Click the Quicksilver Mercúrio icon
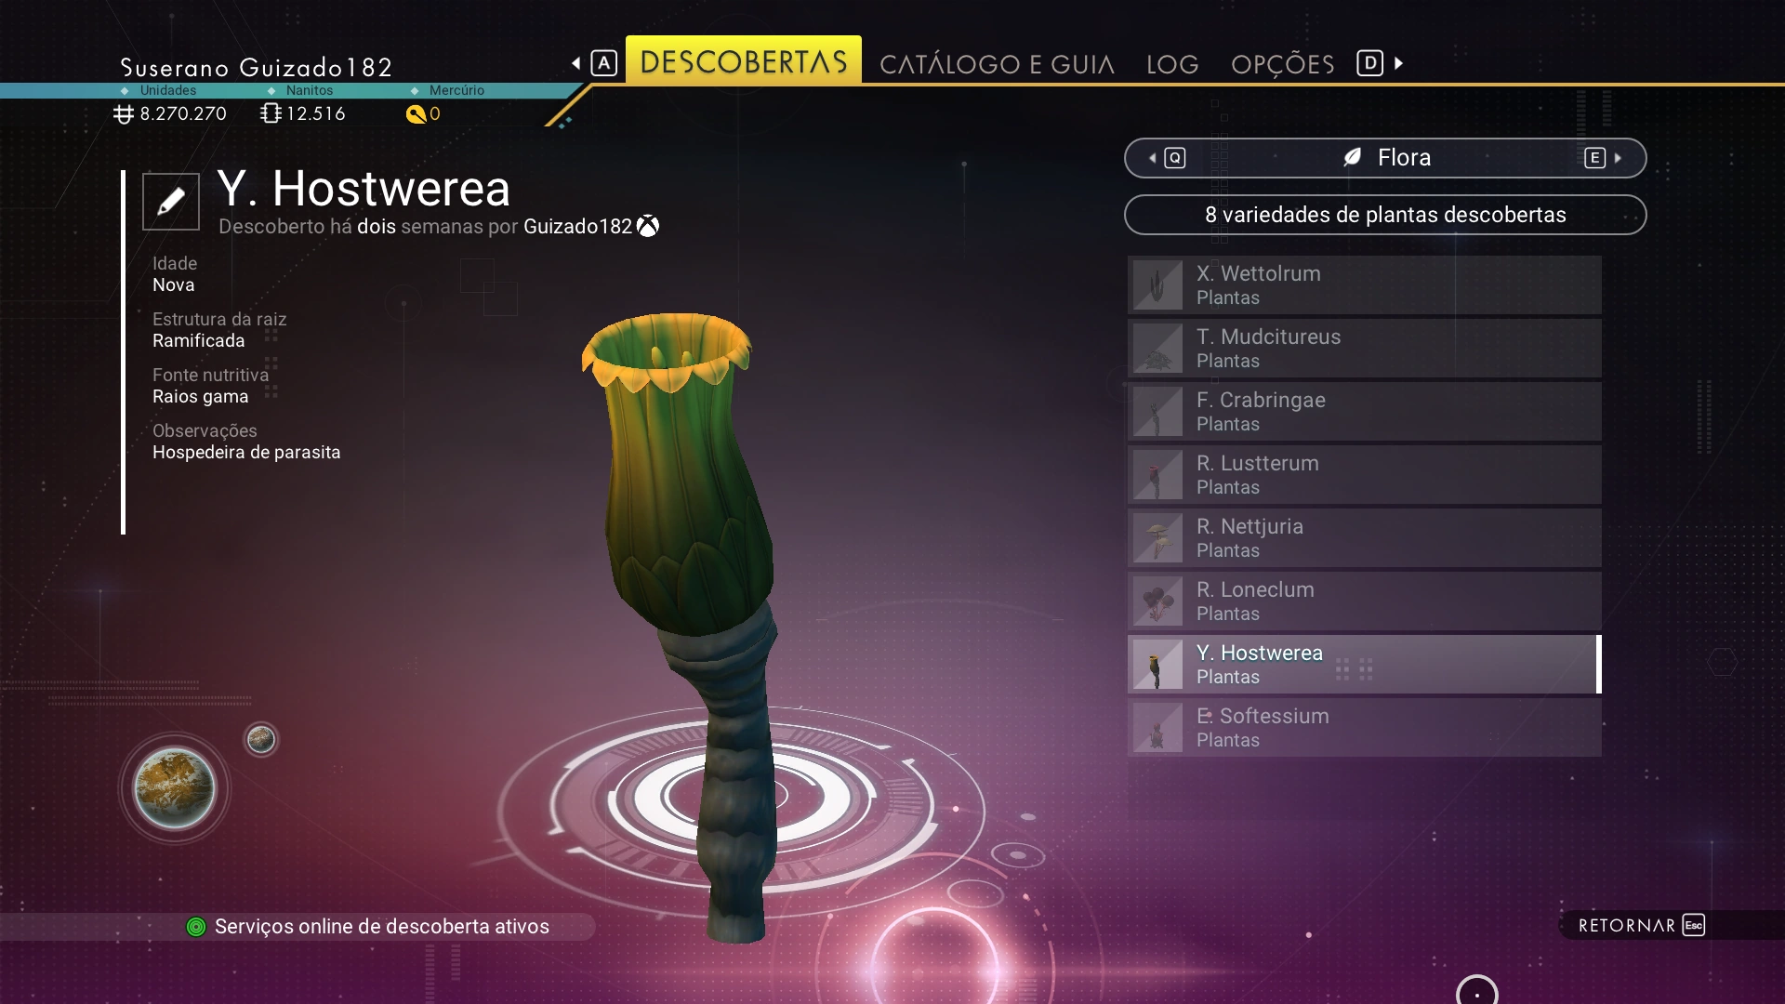The image size is (1785, 1004). point(416,114)
